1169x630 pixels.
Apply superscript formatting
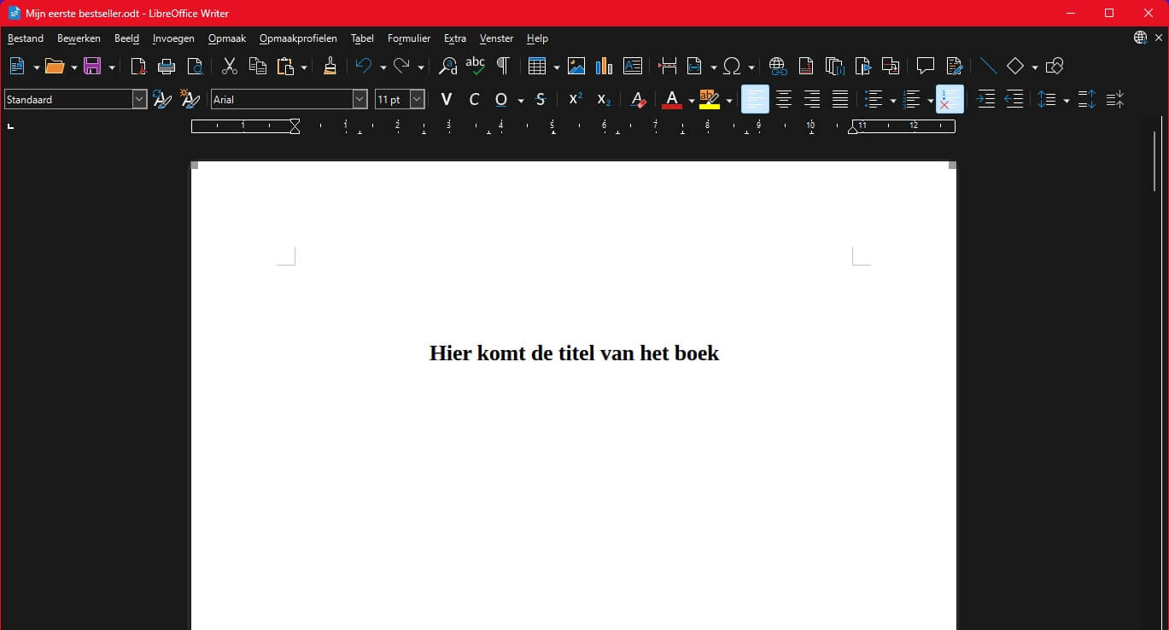click(x=576, y=100)
